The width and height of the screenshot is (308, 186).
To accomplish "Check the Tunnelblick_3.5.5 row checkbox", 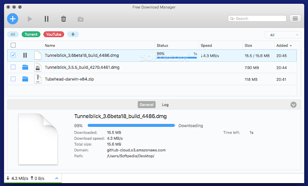I will tap(13, 67).
